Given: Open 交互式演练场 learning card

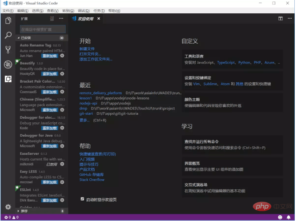Looking at the screenshot, I should [x=233, y=188].
